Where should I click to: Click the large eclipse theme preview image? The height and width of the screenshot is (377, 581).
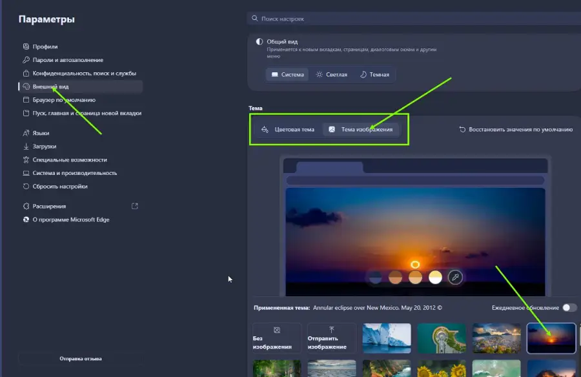[415, 241]
